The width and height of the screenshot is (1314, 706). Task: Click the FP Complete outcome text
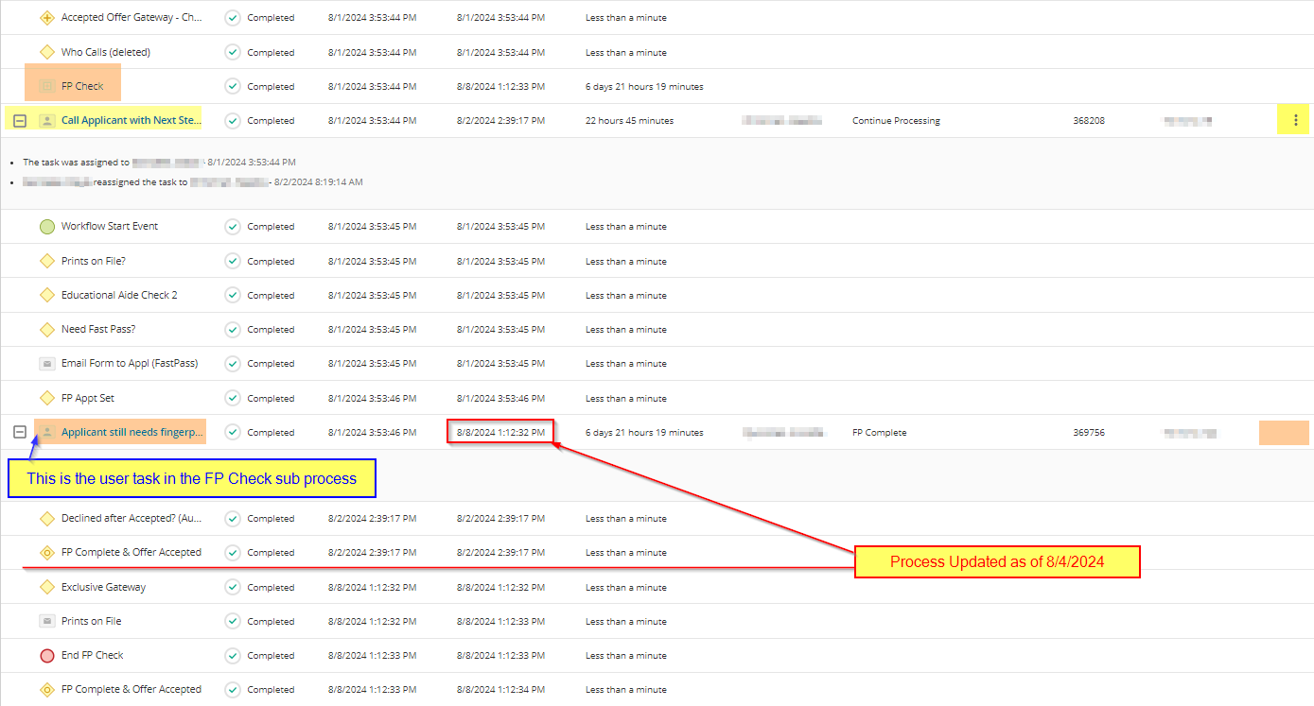pyautogui.click(x=879, y=433)
